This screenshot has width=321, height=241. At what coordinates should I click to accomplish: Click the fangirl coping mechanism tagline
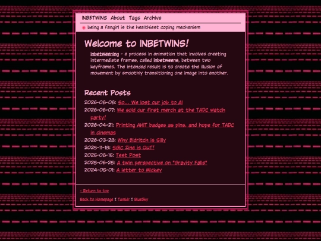point(144,27)
